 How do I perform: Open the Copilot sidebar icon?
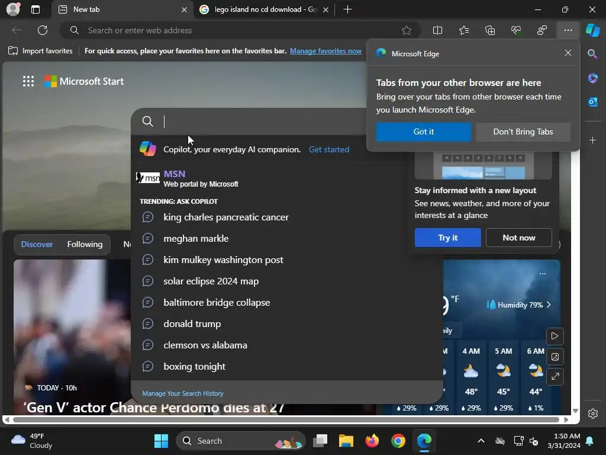pyautogui.click(x=593, y=30)
